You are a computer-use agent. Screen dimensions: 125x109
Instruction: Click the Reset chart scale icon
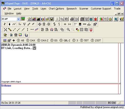pos(89,24)
